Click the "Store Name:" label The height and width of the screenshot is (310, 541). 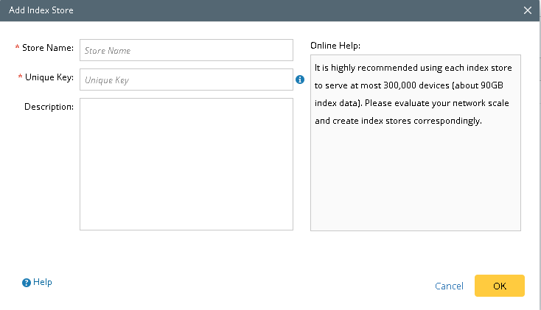(48, 49)
